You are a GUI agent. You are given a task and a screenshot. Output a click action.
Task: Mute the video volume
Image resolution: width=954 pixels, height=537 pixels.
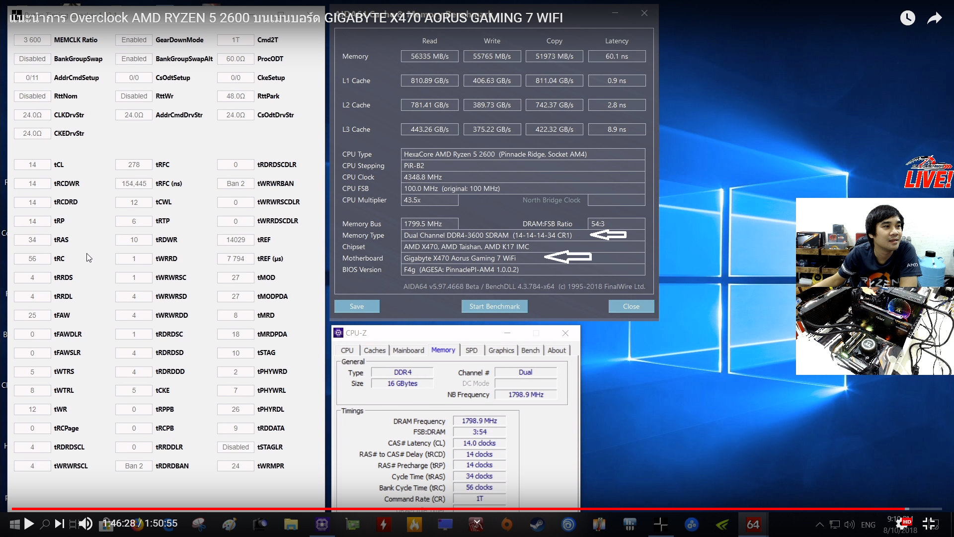click(x=85, y=524)
